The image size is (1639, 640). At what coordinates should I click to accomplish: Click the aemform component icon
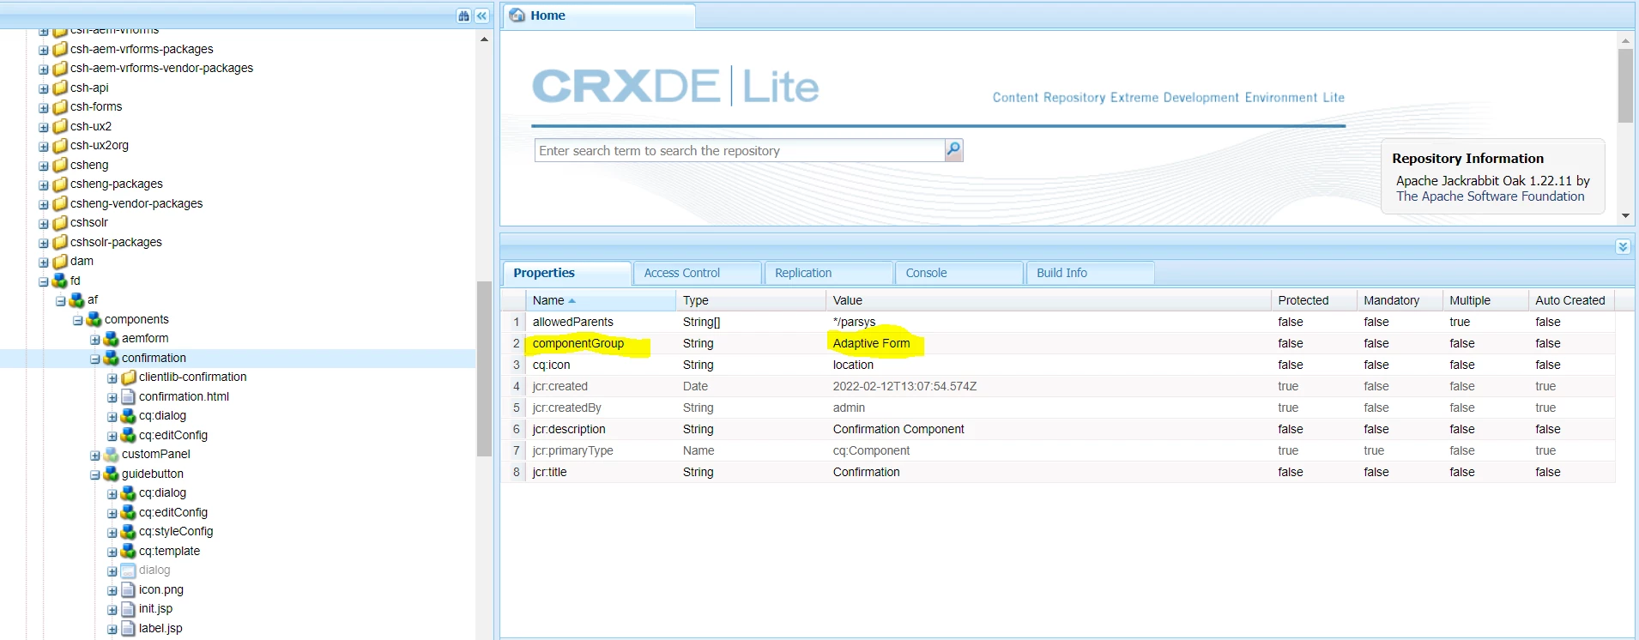click(x=112, y=338)
